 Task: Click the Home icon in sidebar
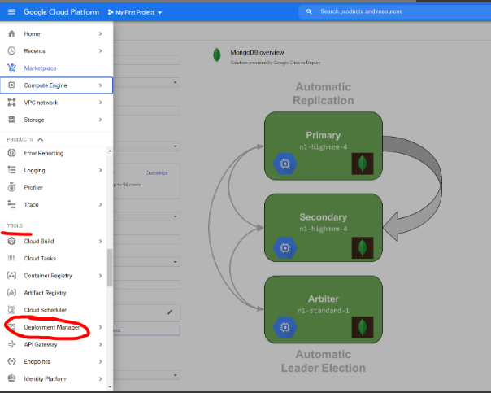[11, 33]
